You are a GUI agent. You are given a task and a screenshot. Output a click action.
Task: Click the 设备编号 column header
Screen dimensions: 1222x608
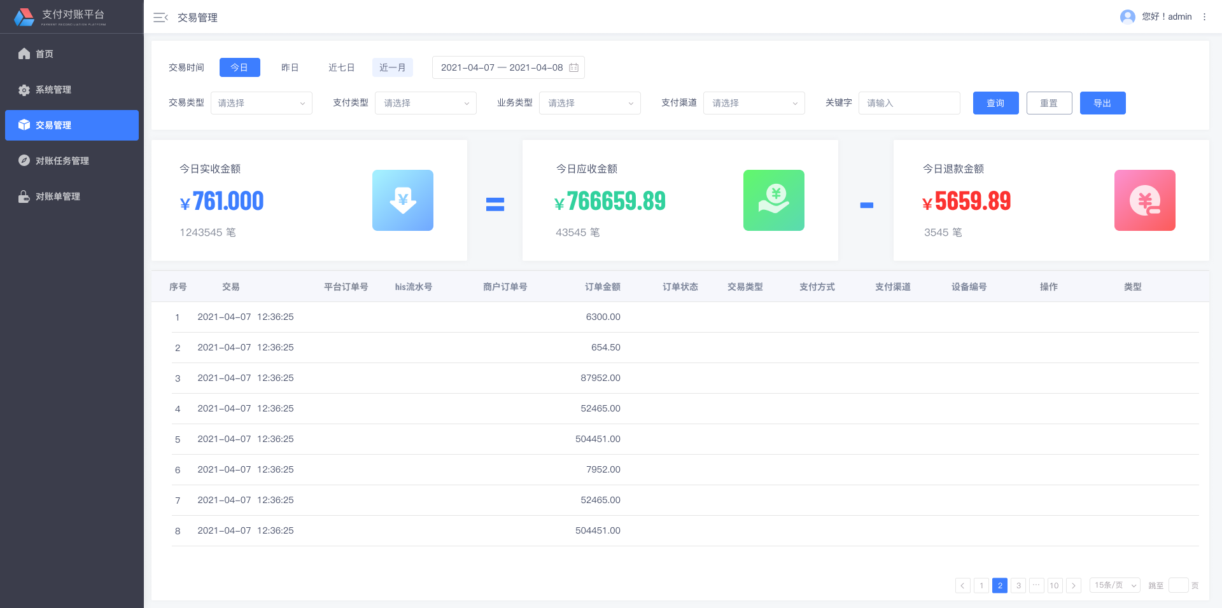point(969,287)
